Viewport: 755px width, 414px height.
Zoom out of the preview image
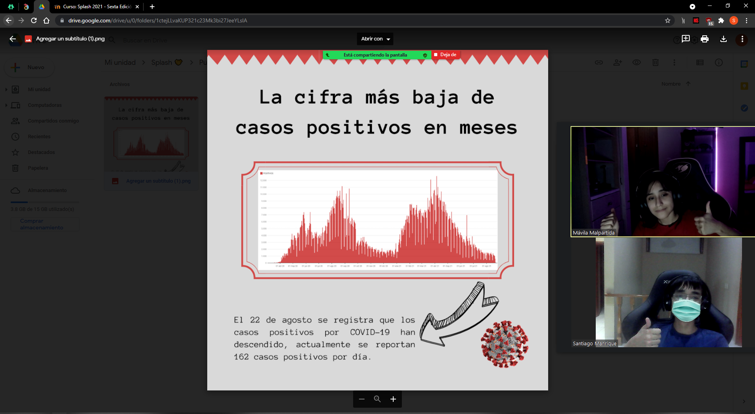362,399
